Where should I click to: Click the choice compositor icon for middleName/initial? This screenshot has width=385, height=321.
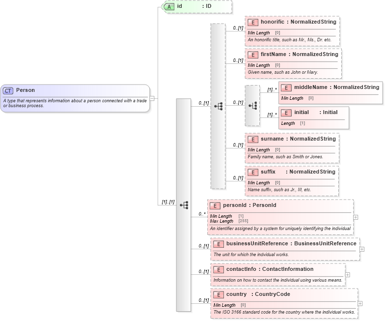pos(252,106)
